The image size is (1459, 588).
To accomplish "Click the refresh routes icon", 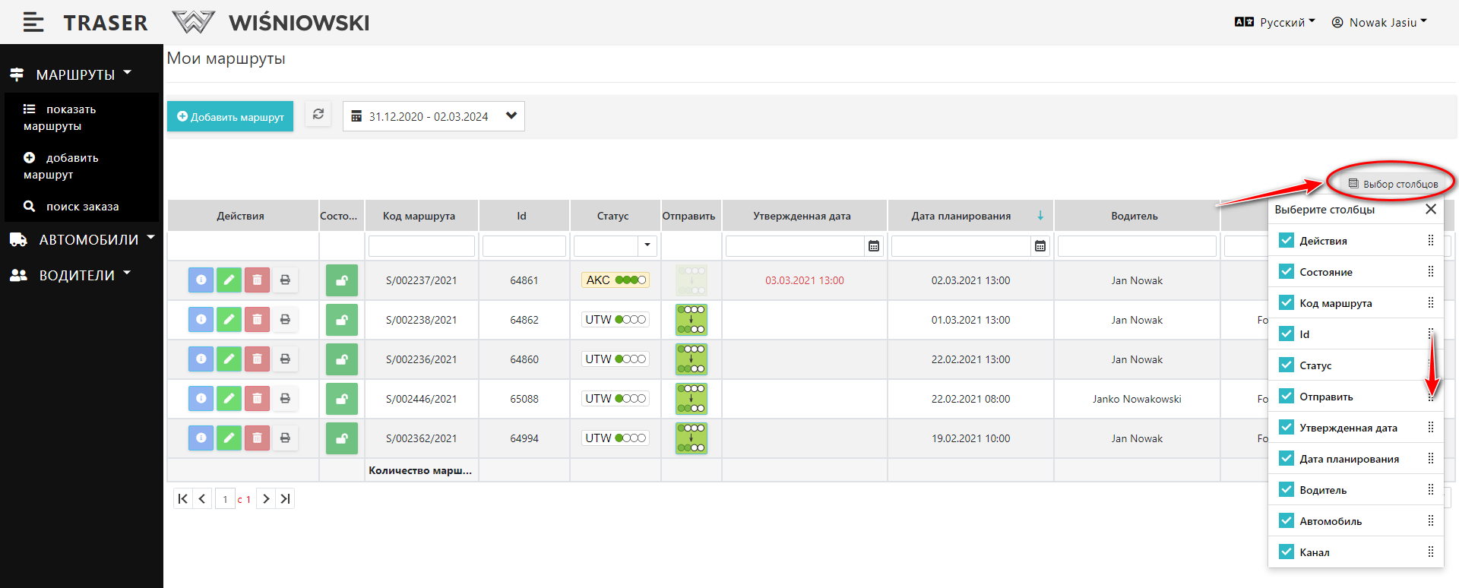I will tap(318, 115).
